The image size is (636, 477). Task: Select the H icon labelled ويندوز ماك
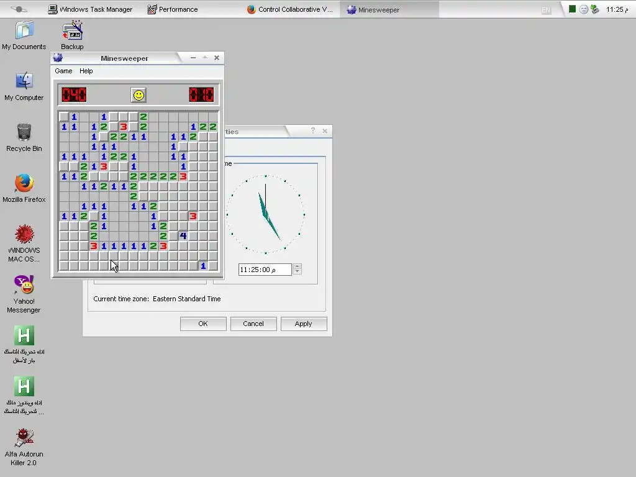pos(24,396)
